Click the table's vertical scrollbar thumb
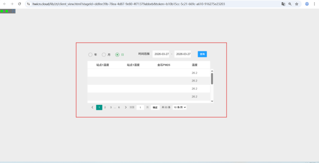The width and height of the screenshot is (319, 163). point(212,79)
